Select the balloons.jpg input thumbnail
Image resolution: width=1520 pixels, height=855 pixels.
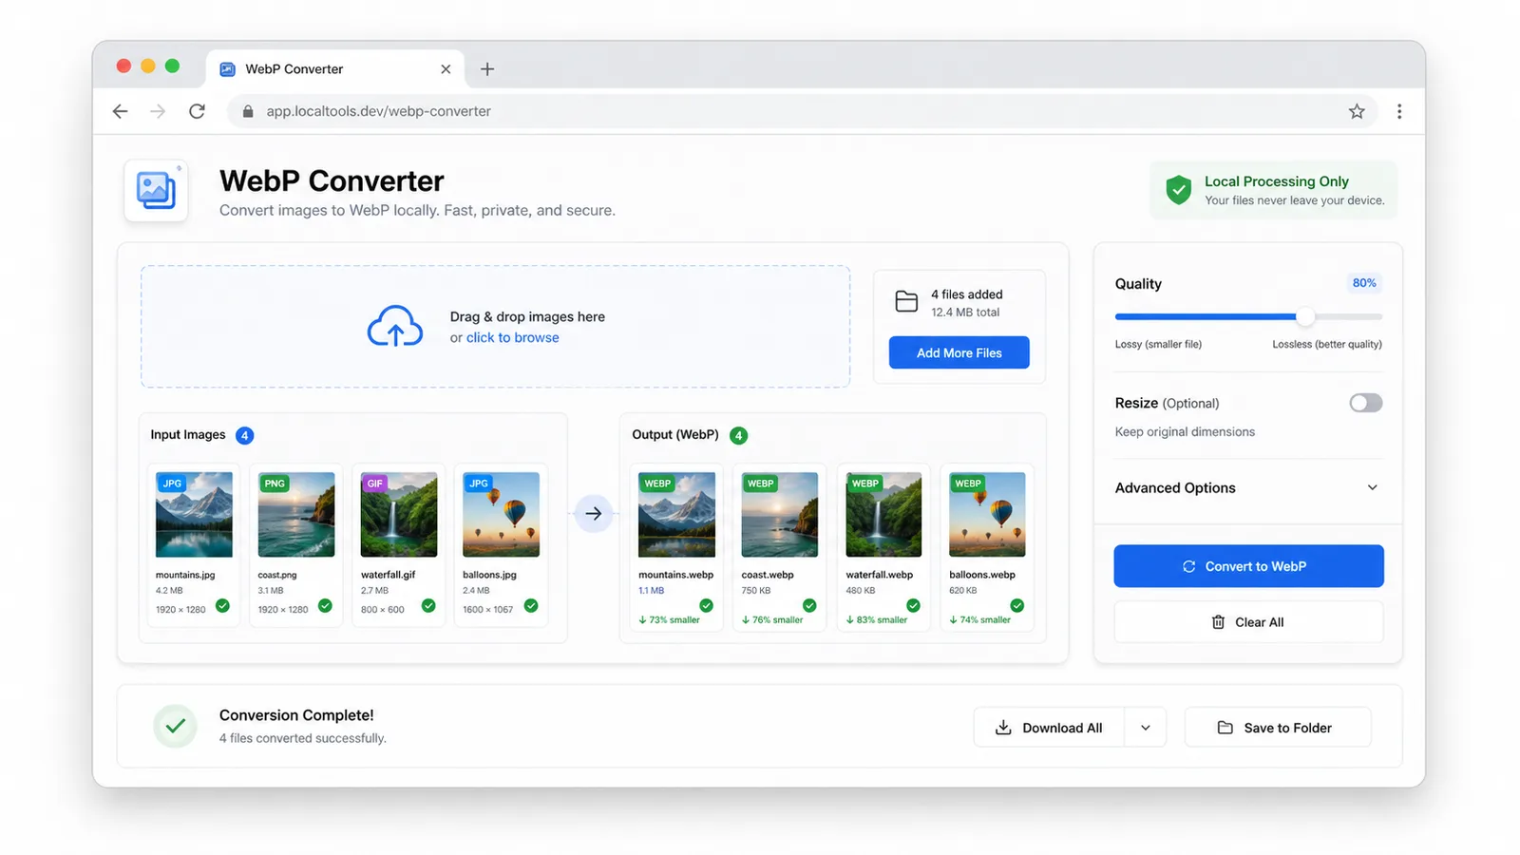click(502, 514)
